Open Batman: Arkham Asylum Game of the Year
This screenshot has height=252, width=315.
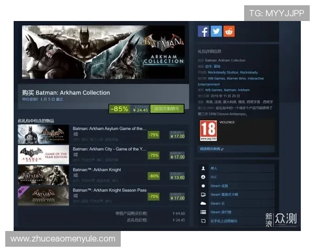point(109,129)
